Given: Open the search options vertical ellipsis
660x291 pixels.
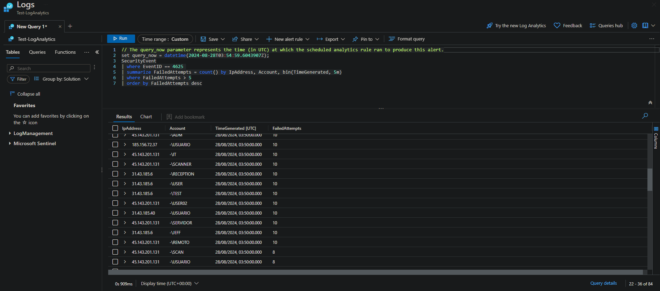Looking at the screenshot, I should coord(94,67).
